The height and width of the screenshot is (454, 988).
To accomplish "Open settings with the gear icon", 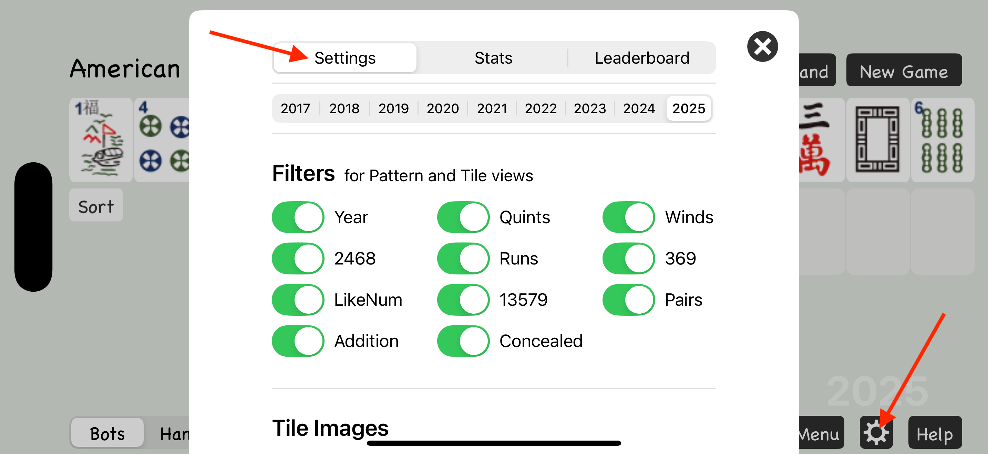I will coord(876,433).
